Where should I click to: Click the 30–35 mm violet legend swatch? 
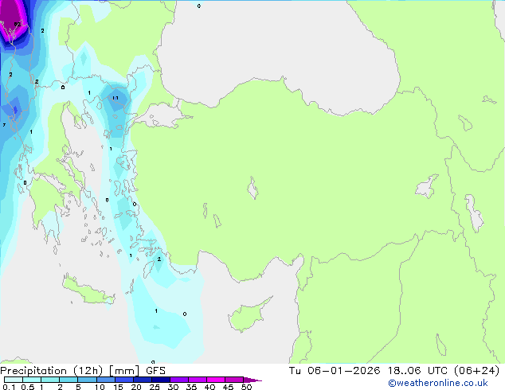point(179,380)
